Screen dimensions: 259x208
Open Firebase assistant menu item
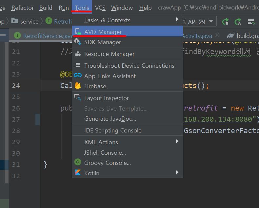[128, 86]
